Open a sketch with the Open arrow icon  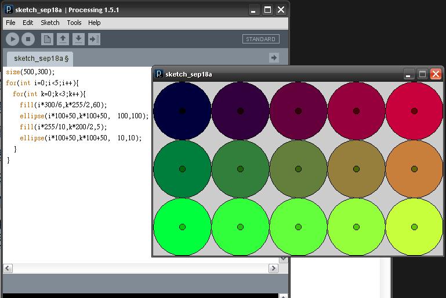point(63,39)
